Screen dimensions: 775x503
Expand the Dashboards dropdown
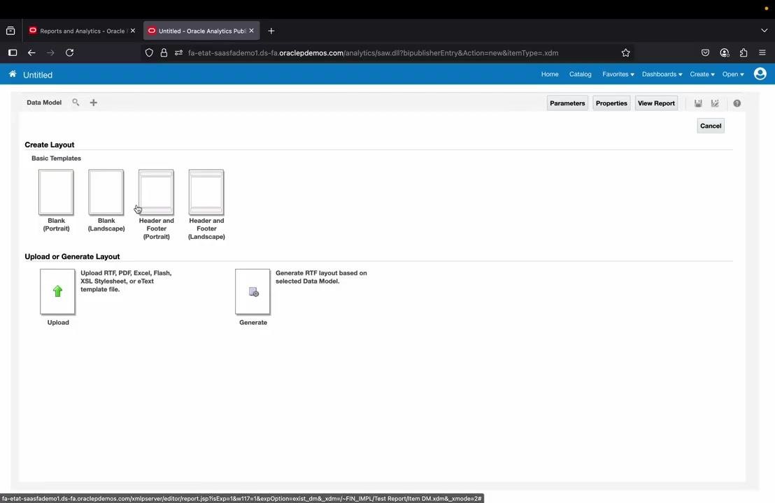[x=662, y=74]
